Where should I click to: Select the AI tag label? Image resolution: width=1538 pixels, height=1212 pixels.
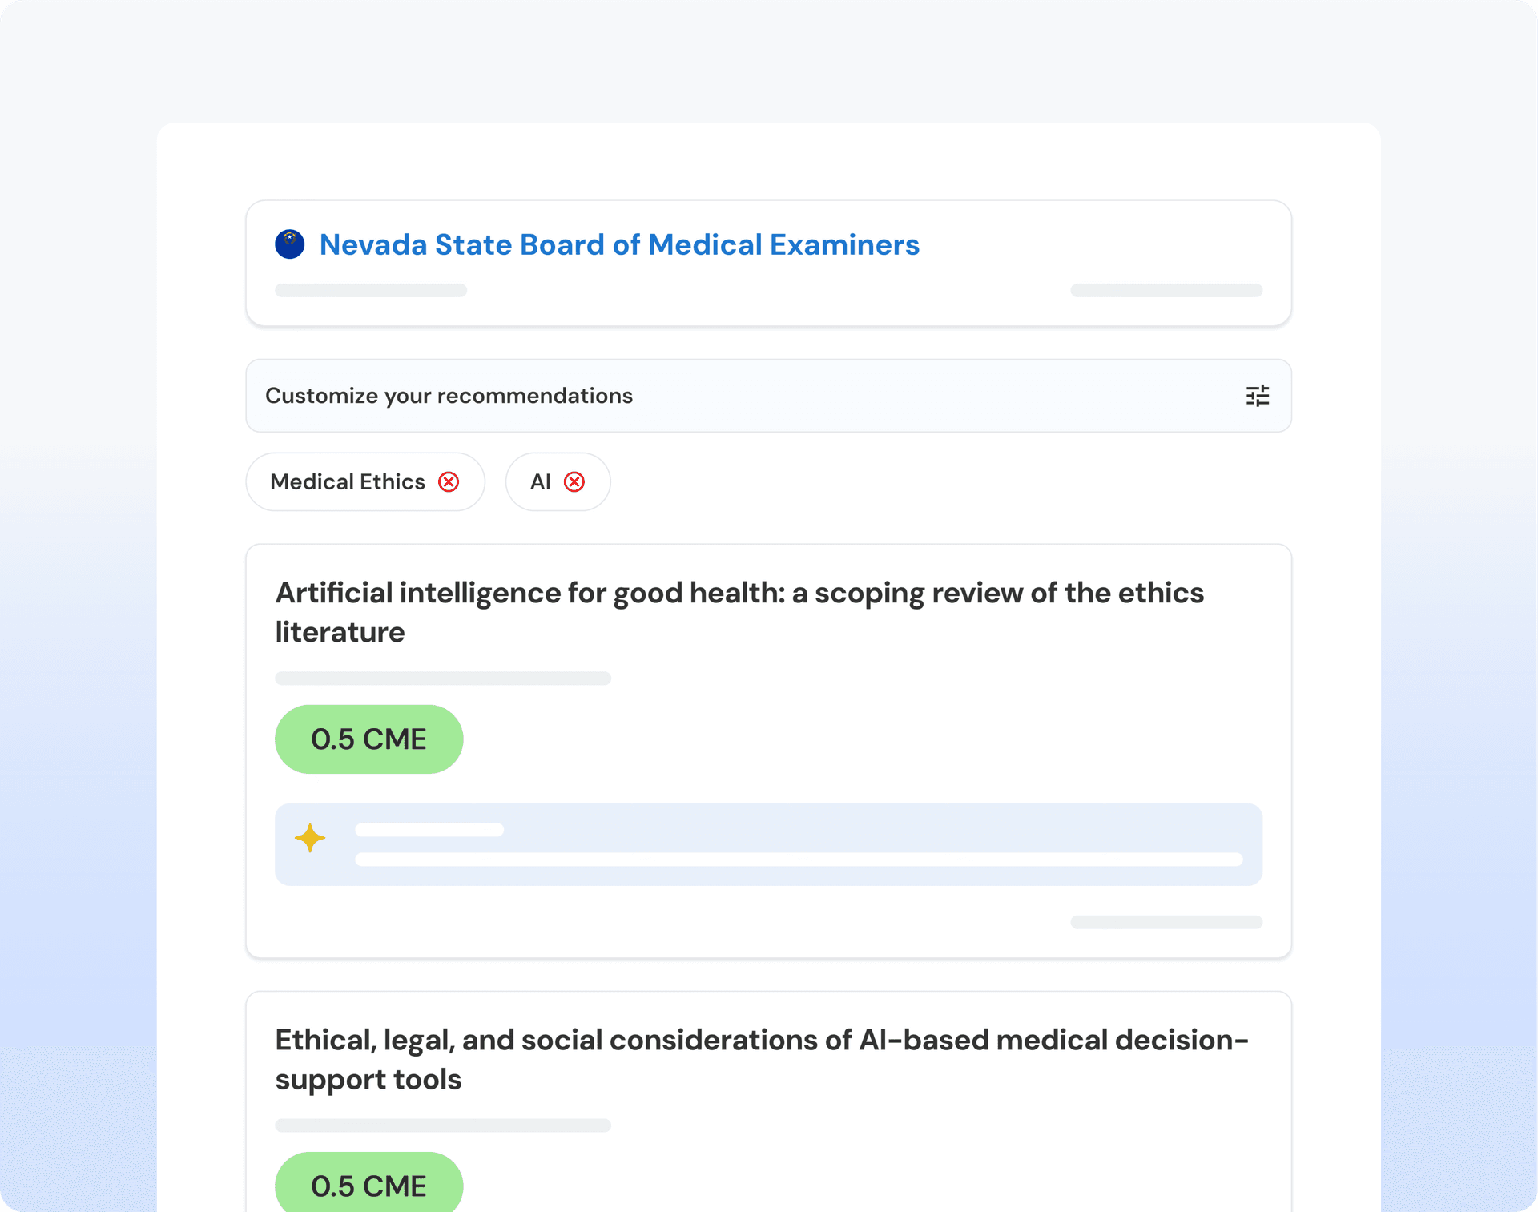click(541, 482)
